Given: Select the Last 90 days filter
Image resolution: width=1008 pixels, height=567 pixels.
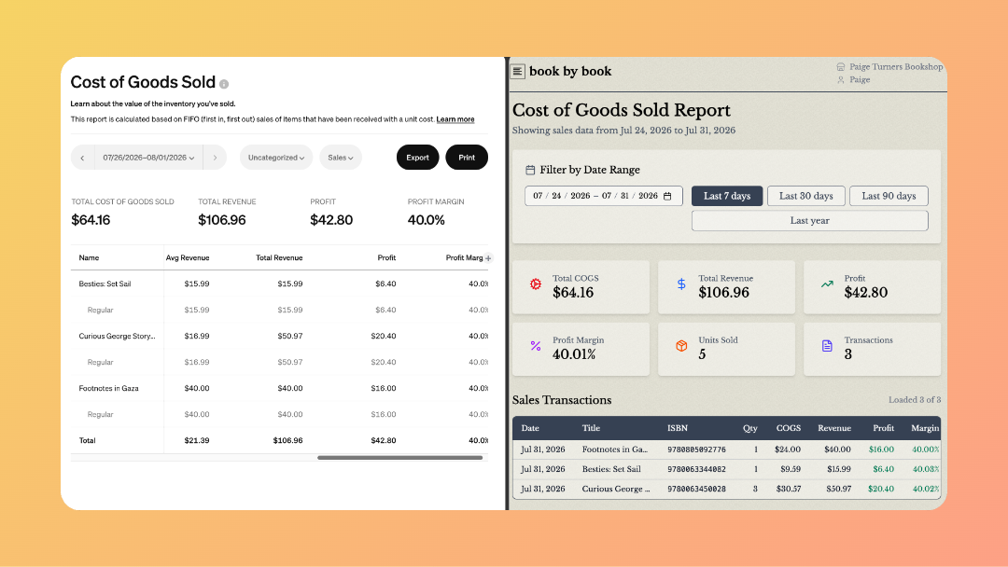Looking at the screenshot, I should point(889,196).
